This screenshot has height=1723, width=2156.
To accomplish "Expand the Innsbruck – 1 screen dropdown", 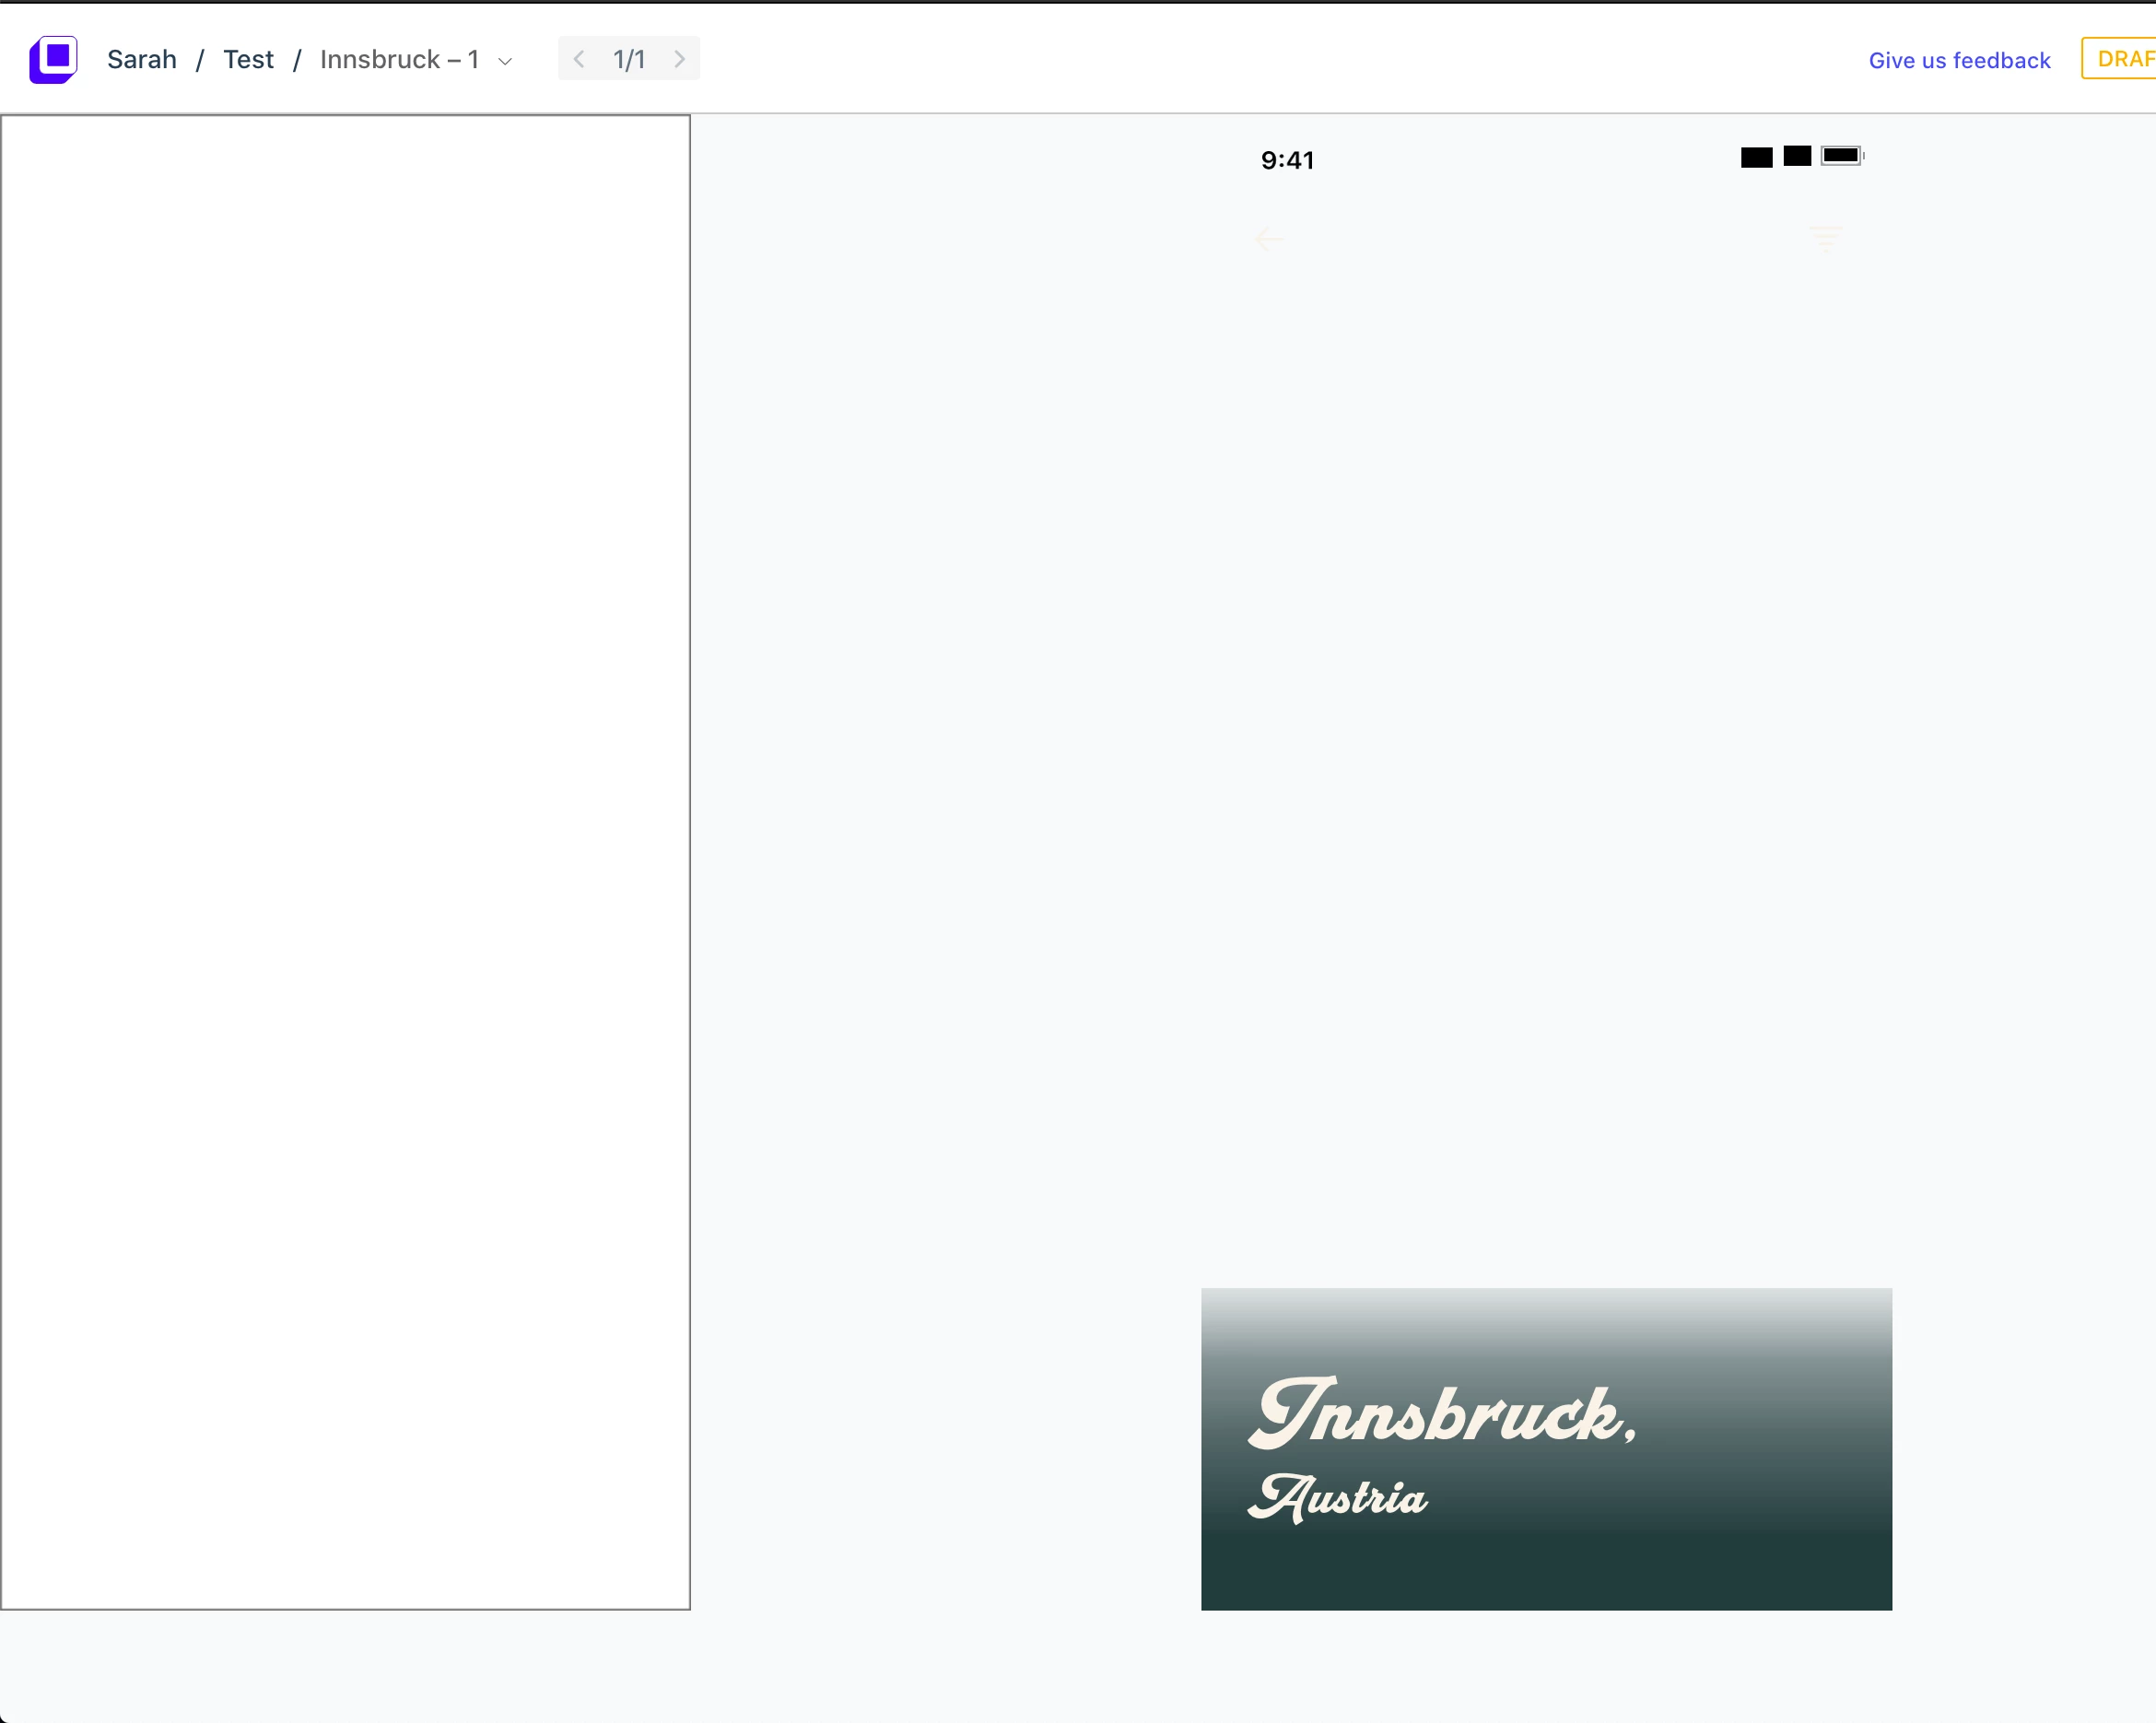I will pos(399,60).
